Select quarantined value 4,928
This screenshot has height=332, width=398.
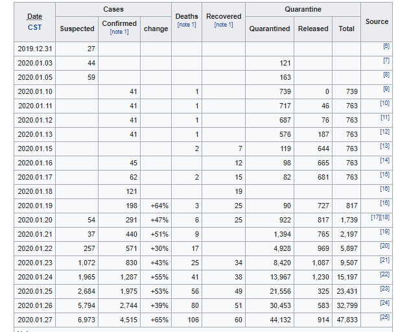[282, 248]
